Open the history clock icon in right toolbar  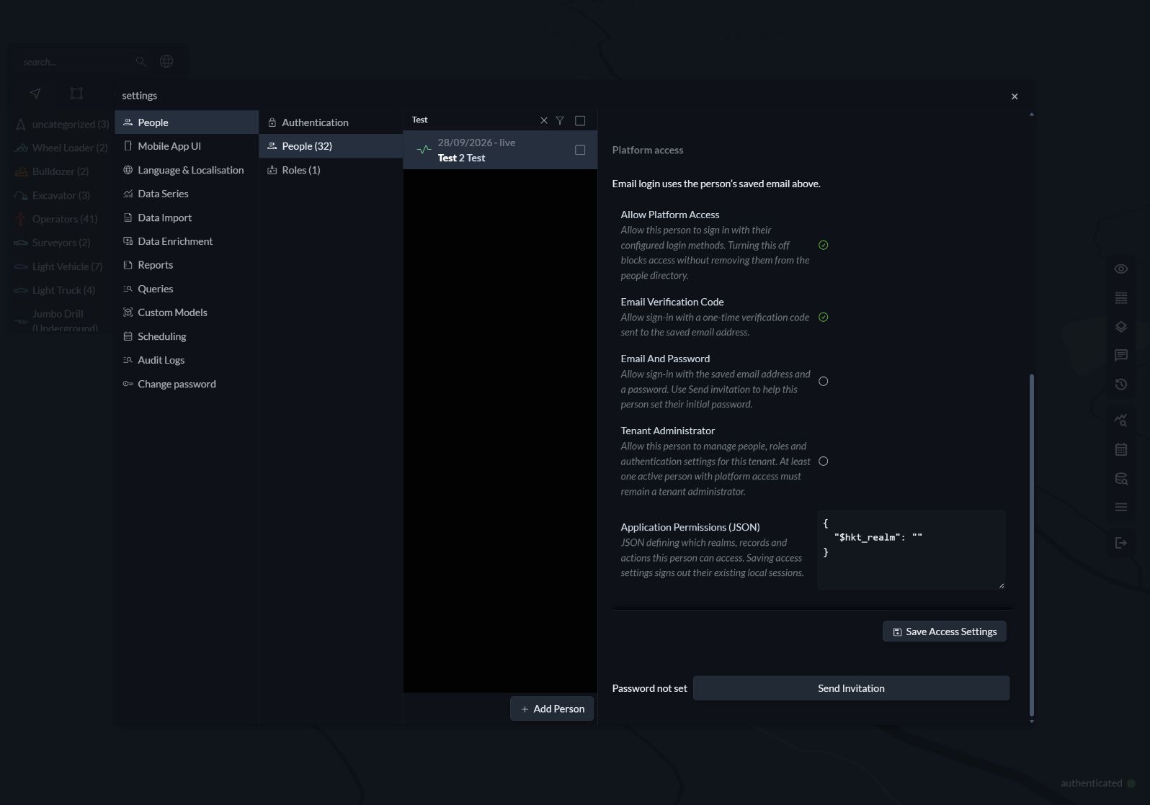pos(1120,384)
